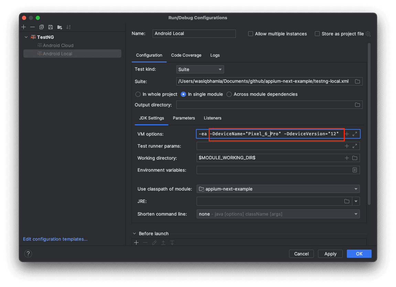Open Shorten command line dropdown
Screen dimensions: 396x287
click(x=278, y=214)
